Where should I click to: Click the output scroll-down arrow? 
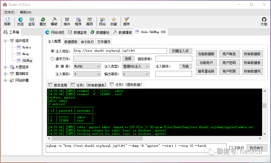point(264,134)
